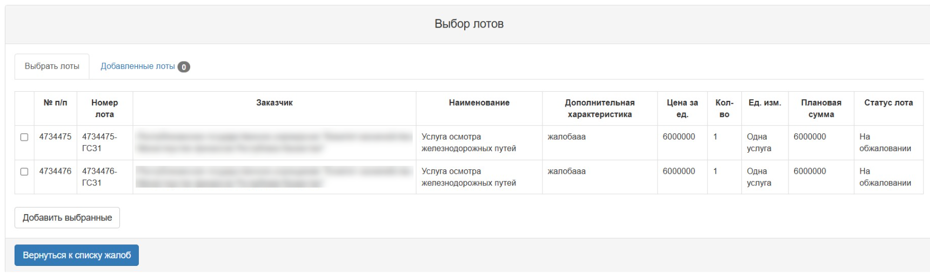Click the second row's Услуга осмотра name cell
Image resolution: width=930 pixels, height=274 pixels.
[469, 177]
